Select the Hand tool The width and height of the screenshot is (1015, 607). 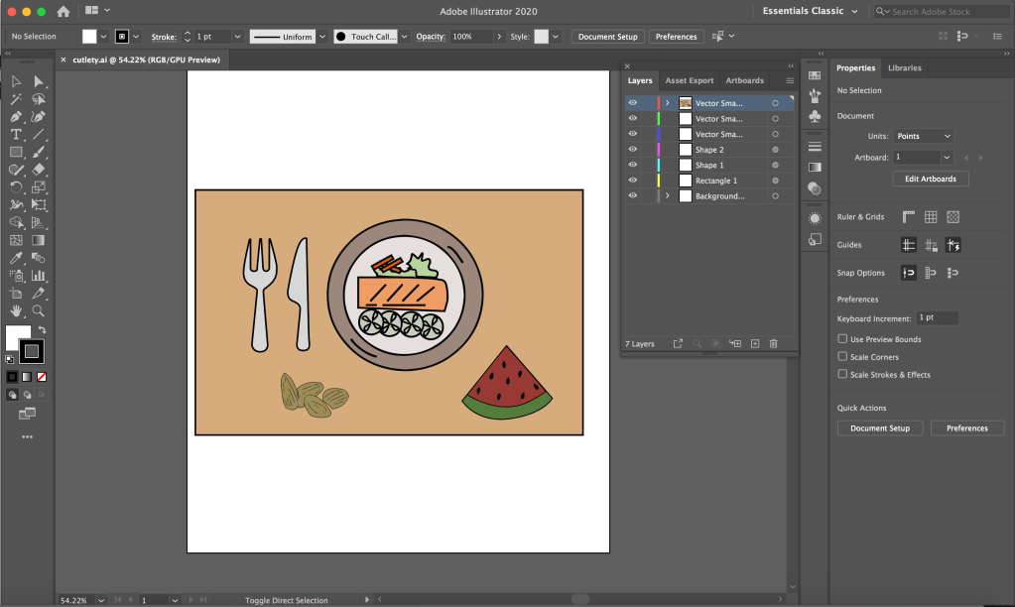16,310
